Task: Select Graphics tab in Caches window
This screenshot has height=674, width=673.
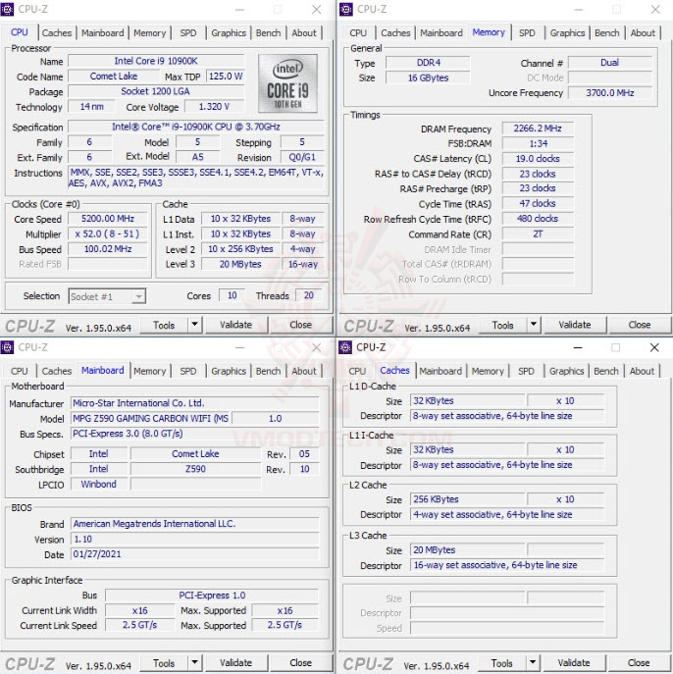Action: click(566, 371)
